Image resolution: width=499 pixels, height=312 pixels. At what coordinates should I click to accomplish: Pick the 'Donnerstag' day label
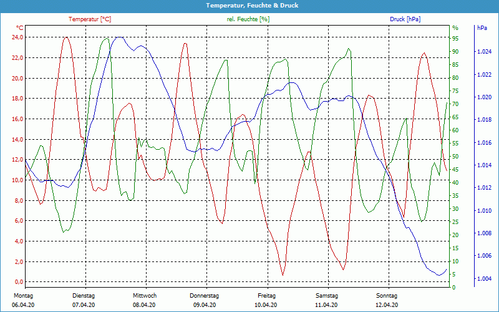coord(205,296)
